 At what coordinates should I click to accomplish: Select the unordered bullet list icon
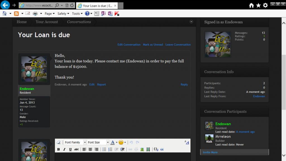104,149
